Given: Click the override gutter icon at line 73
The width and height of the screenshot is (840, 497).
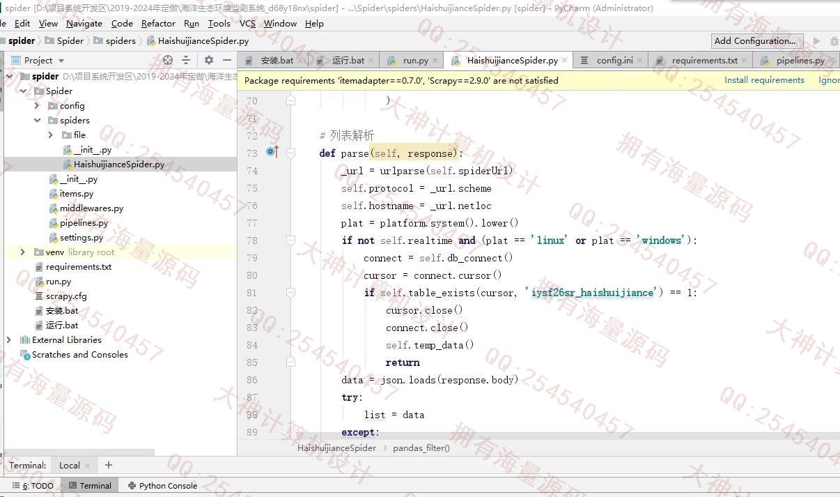Looking at the screenshot, I should point(272,152).
